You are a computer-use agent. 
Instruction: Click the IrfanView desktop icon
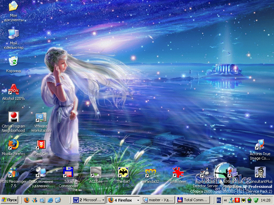178,172
